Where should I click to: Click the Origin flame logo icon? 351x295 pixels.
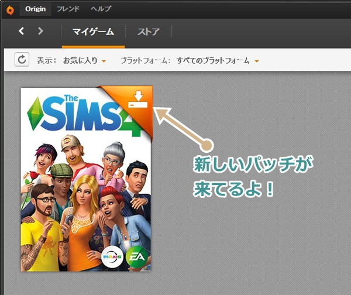click(10, 10)
